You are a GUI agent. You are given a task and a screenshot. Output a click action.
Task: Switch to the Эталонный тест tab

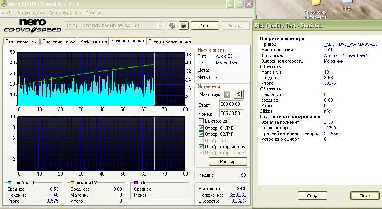coord(22,41)
